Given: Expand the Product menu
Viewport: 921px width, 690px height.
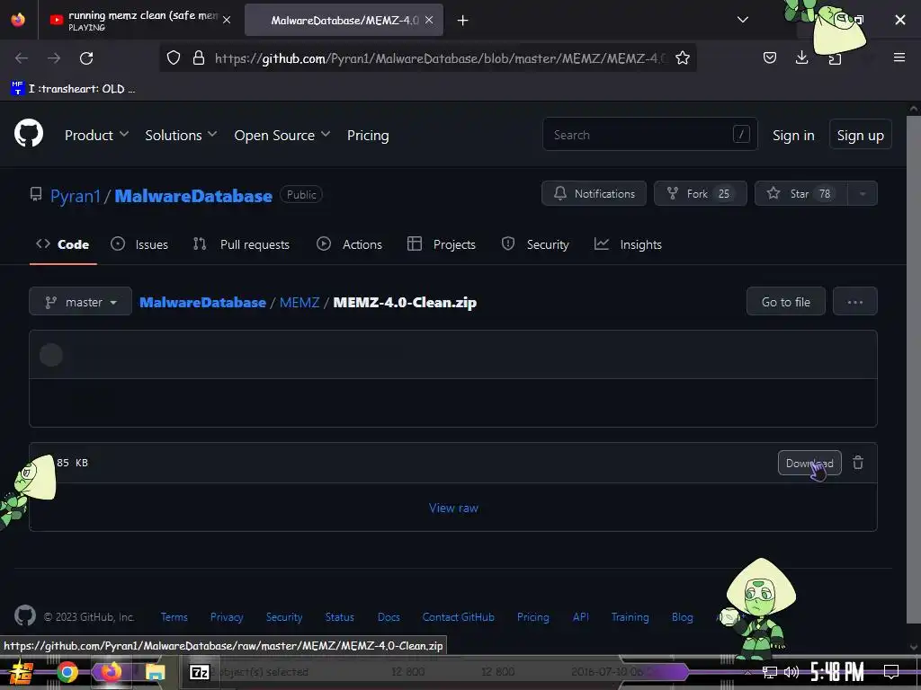Looking at the screenshot, I should click(x=97, y=135).
